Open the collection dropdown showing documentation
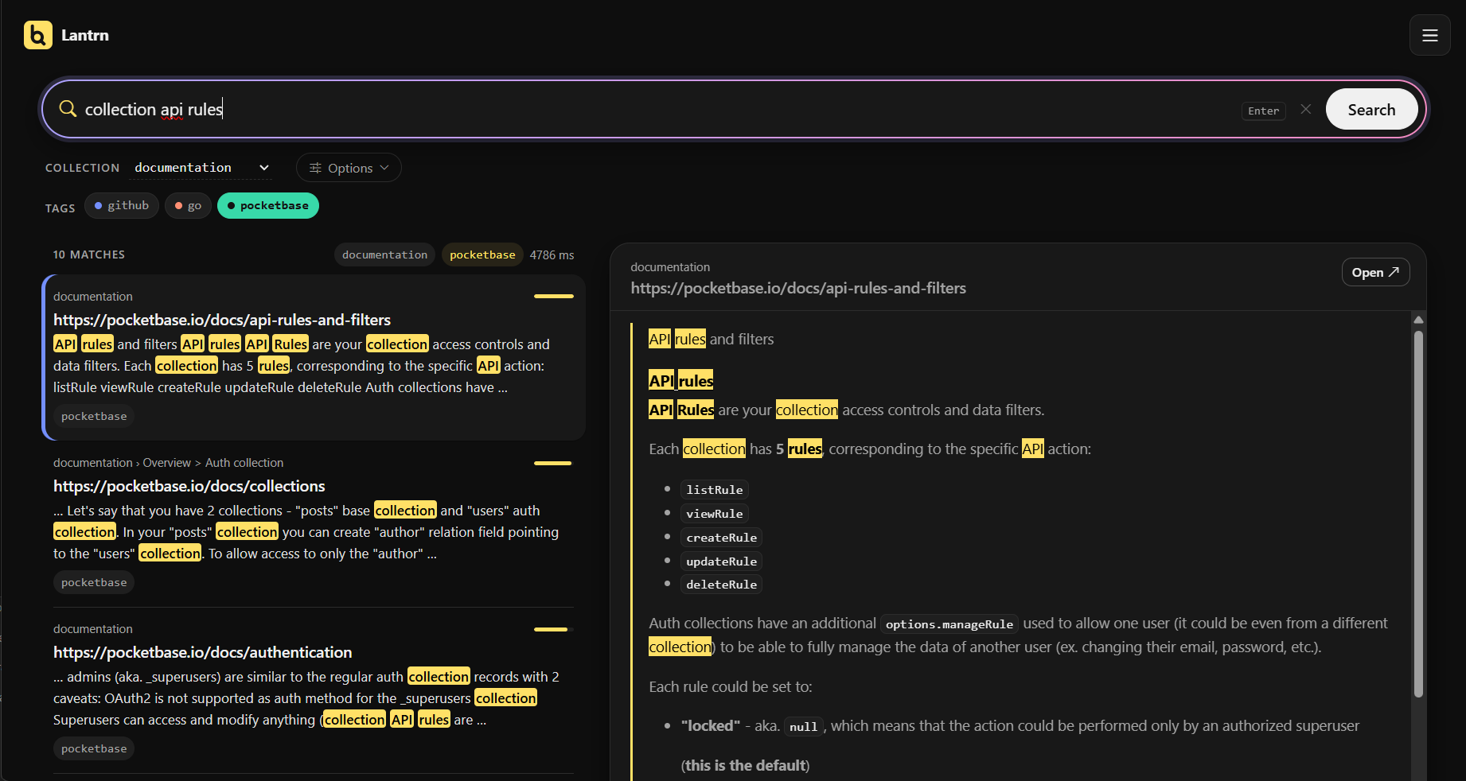1466x781 pixels. (201, 168)
